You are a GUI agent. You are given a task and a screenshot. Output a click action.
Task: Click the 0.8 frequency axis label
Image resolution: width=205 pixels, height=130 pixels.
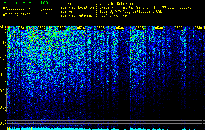(3, 91)
